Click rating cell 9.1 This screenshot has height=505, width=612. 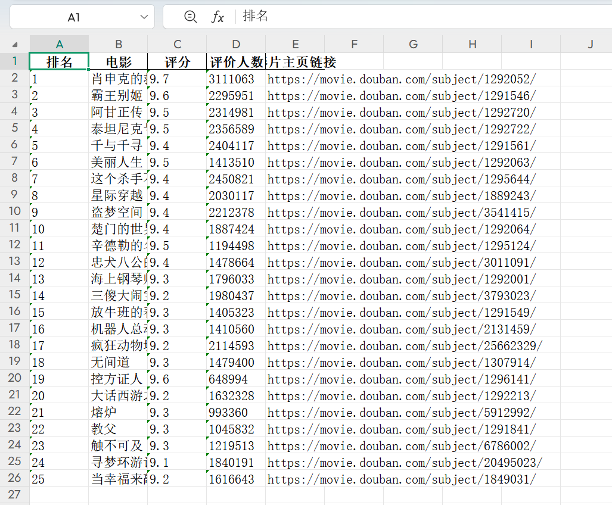coord(177,463)
